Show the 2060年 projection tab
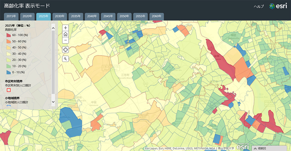This screenshot has height=151, width=291. 156,16
